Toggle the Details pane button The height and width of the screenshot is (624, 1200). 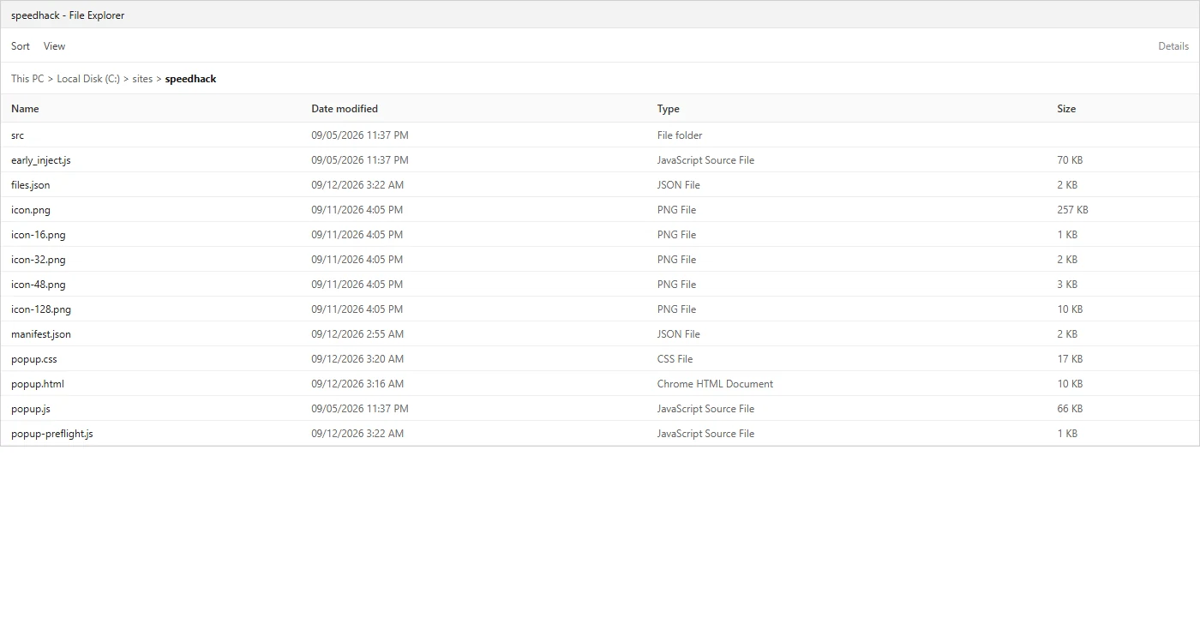(x=1173, y=46)
